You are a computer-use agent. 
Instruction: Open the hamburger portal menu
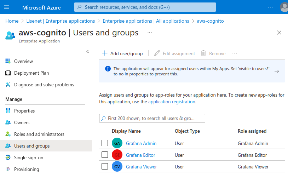coord(7,7)
